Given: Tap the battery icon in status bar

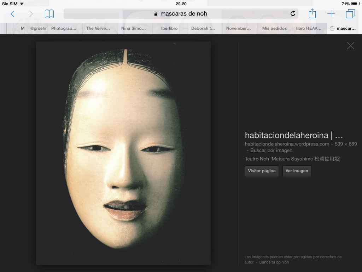Looking at the screenshot, I should 356,4.
